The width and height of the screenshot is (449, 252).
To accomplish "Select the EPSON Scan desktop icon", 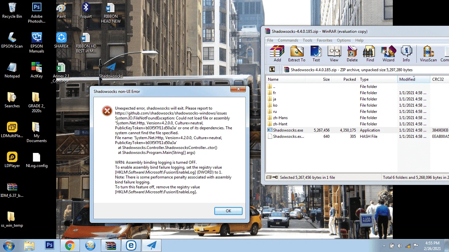I will (12, 40).
